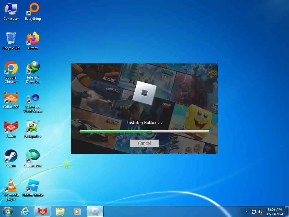
Task: Switch to r3dfox in the taskbar
Action: point(43,211)
